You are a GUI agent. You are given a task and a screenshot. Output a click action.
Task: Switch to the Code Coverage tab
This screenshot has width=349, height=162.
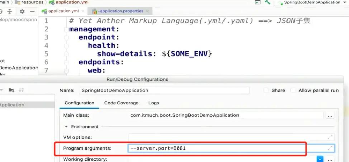[121, 103]
